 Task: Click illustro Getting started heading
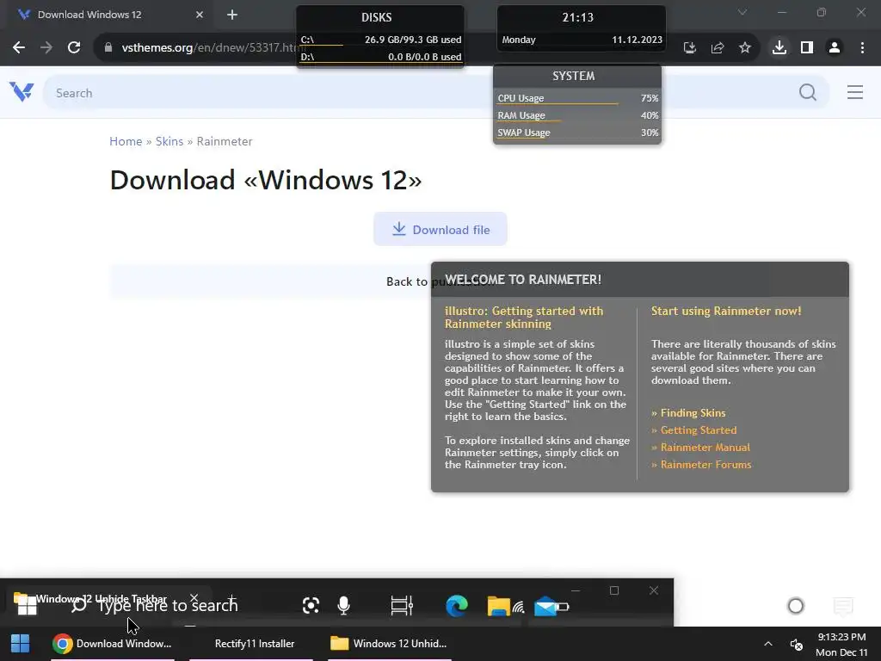(x=524, y=317)
